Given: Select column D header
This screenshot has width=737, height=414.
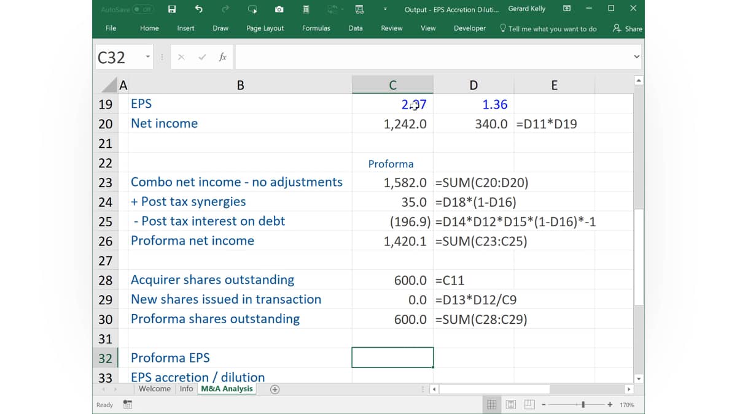Looking at the screenshot, I should click(474, 85).
